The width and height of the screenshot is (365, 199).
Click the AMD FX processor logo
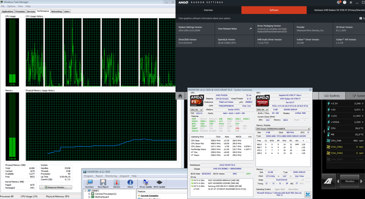197,101
